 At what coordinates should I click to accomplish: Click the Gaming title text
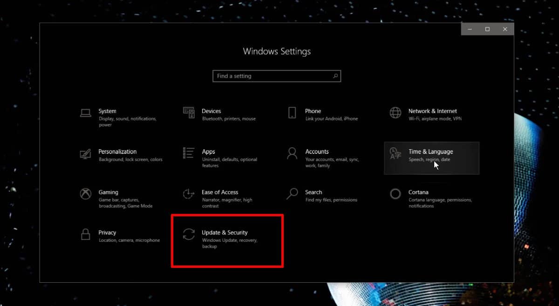(x=108, y=192)
